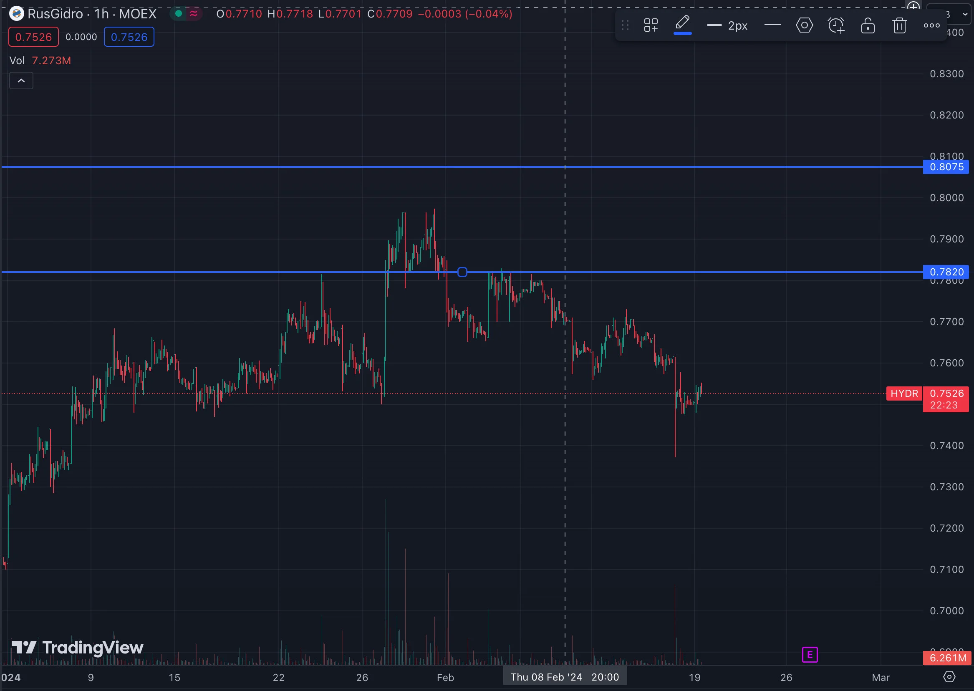The image size is (974, 691).
Task: Click the RusGidro logo icon
Action: (x=17, y=14)
